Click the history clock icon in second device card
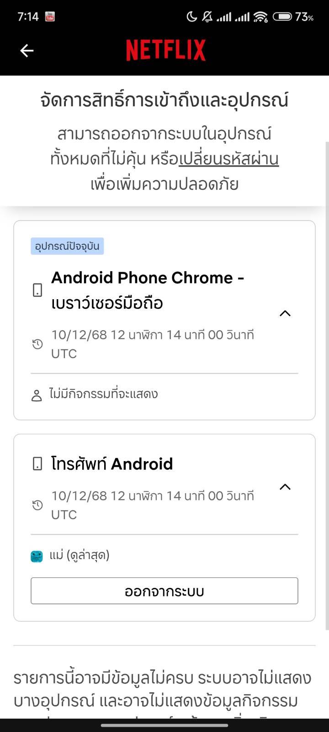Viewport: 329px width, 732px height. [37, 505]
